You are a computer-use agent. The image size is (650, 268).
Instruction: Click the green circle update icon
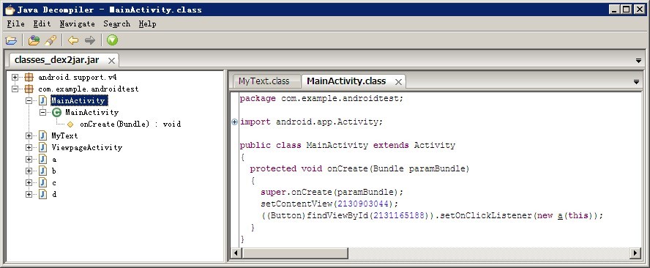(x=112, y=40)
